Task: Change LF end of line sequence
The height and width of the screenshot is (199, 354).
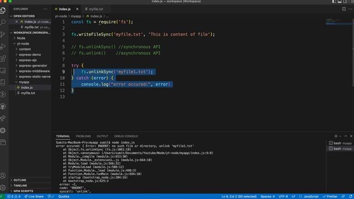Action: 293,197
